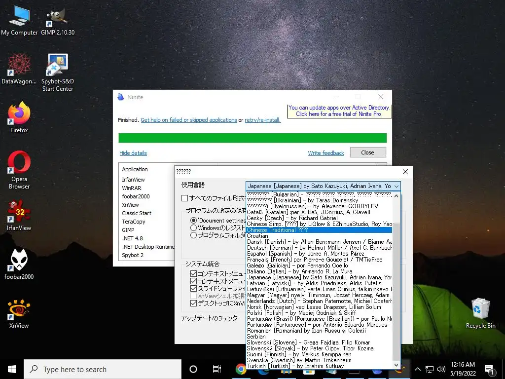Click language list scrollbar up arrow
Screen dimensions: 505x379
(396, 195)
